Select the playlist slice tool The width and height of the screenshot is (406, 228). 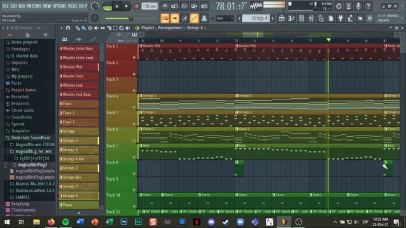(109, 28)
